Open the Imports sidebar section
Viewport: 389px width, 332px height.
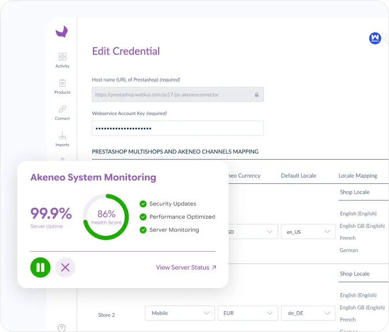coord(62,139)
